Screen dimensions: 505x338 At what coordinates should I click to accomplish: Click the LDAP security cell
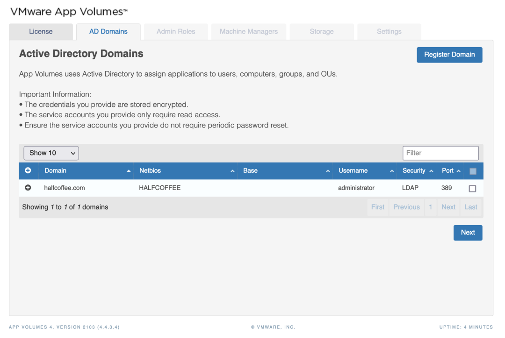click(x=410, y=188)
